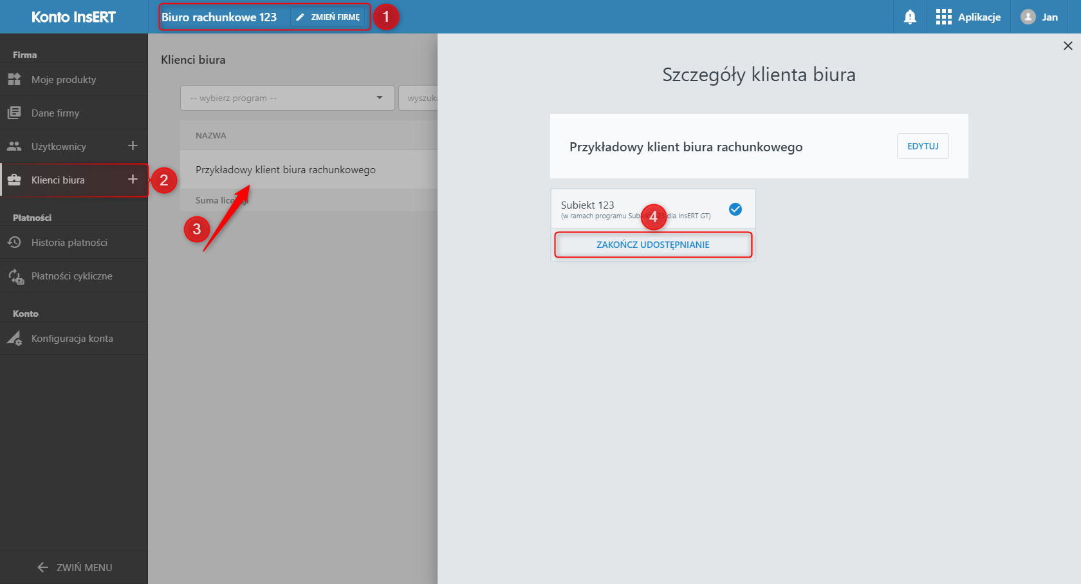Click the Użytkownicy people icon
The width and height of the screenshot is (1081, 584).
pyautogui.click(x=14, y=146)
